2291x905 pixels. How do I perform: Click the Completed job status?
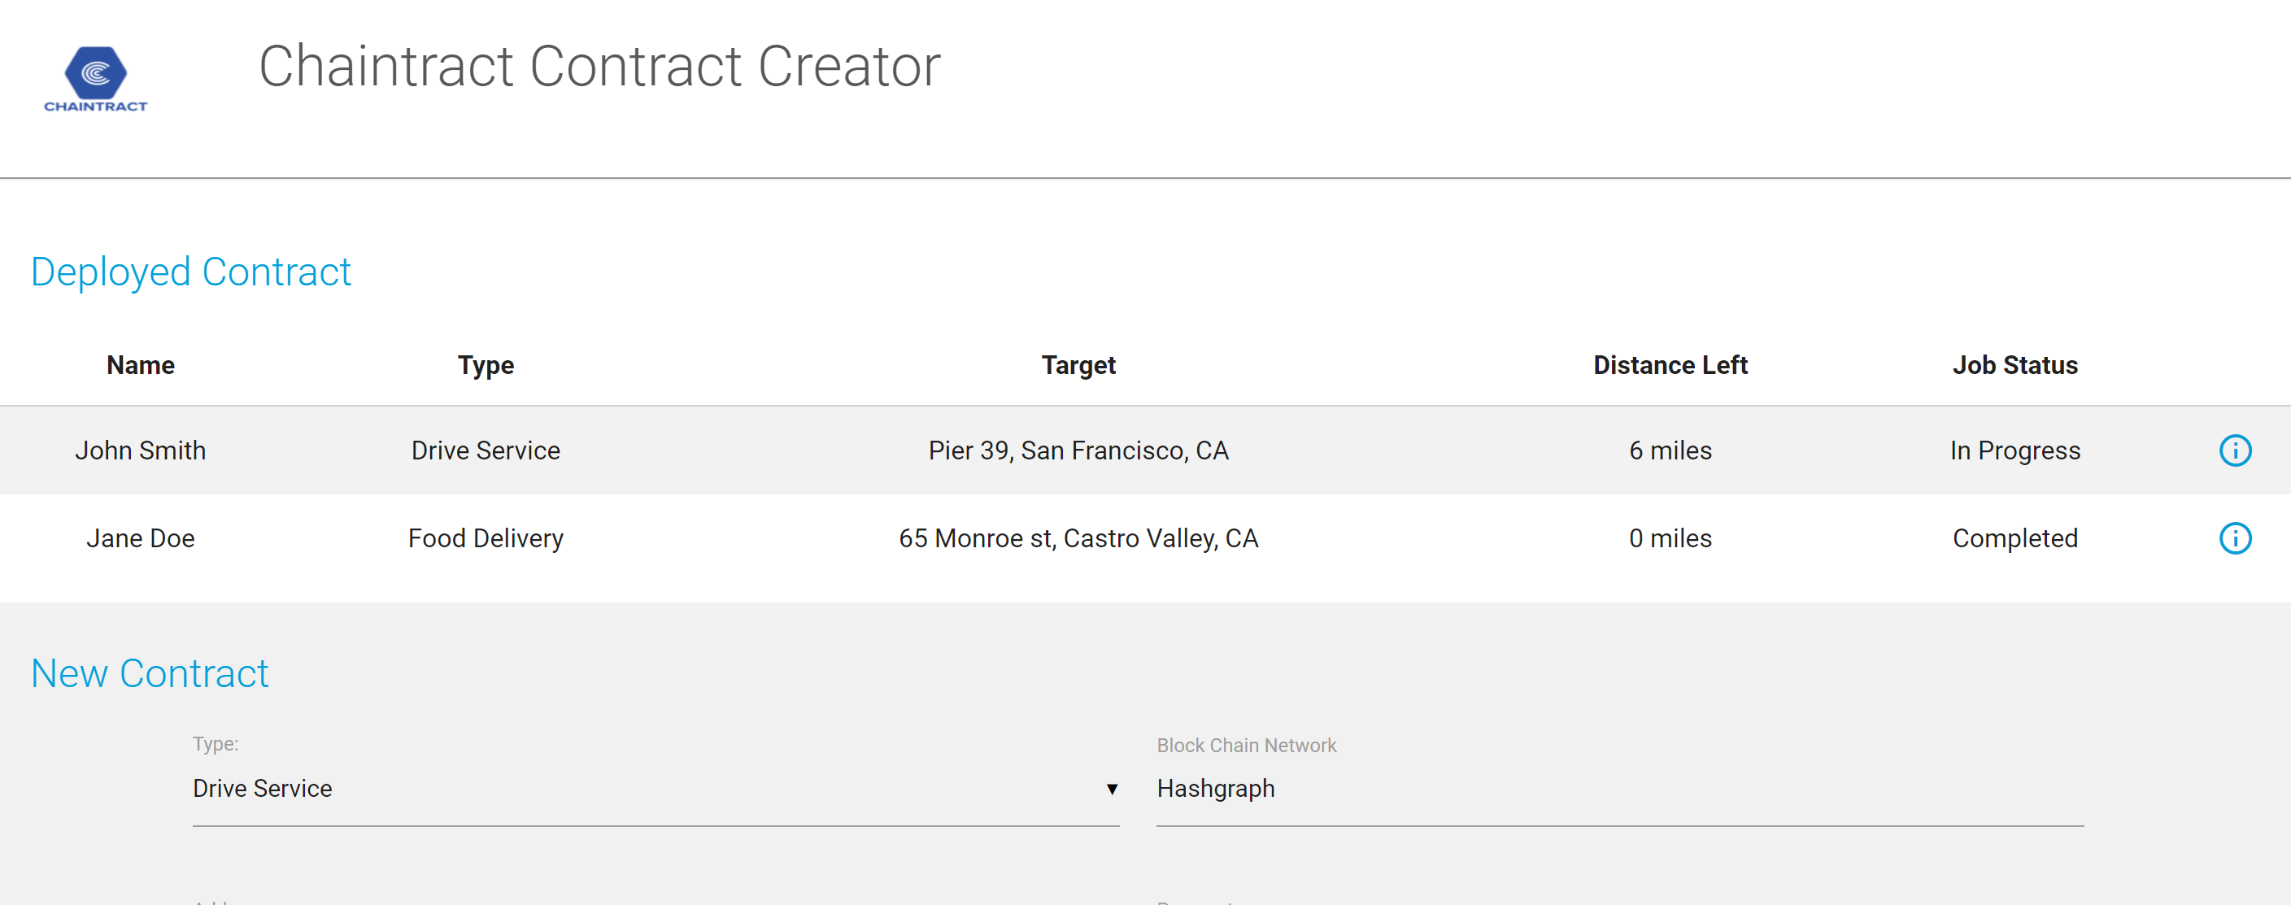[2014, 539]
